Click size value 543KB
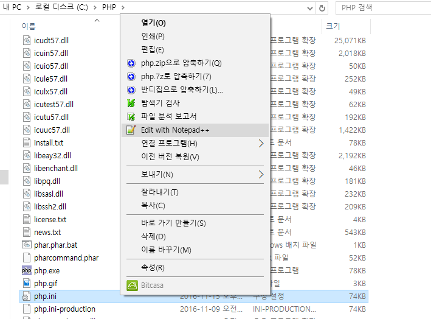431x319 pixels. (356, 233)
